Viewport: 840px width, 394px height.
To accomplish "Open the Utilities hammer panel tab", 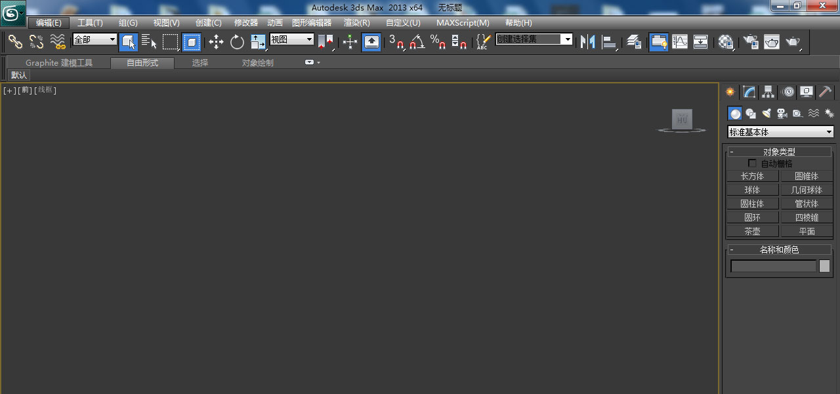I will click(x=826, y=92).
